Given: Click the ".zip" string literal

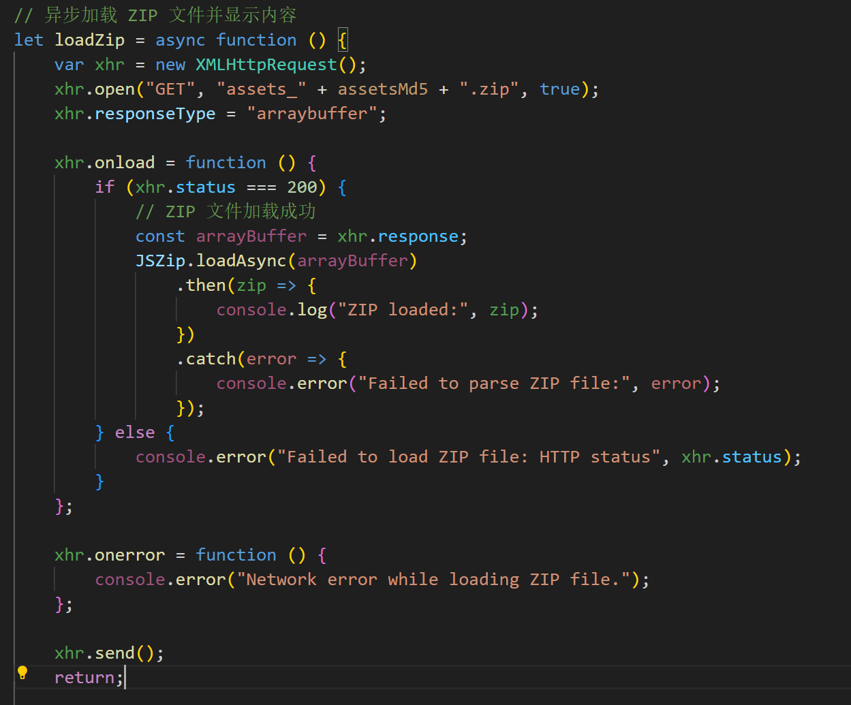Looking at the screenshot, I should click(489, 89).
